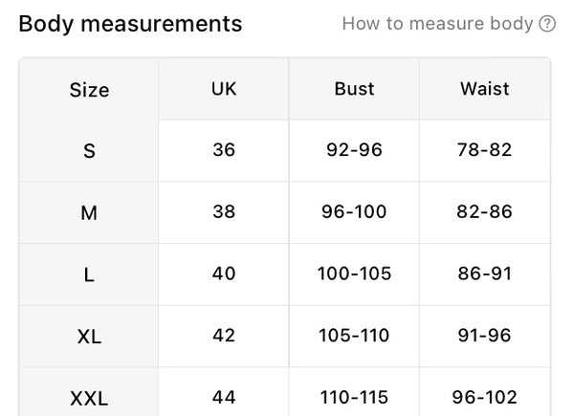Viewport: 574px width, 416px height.
Task: Open the How to measure body link
Action: (437, 24)
